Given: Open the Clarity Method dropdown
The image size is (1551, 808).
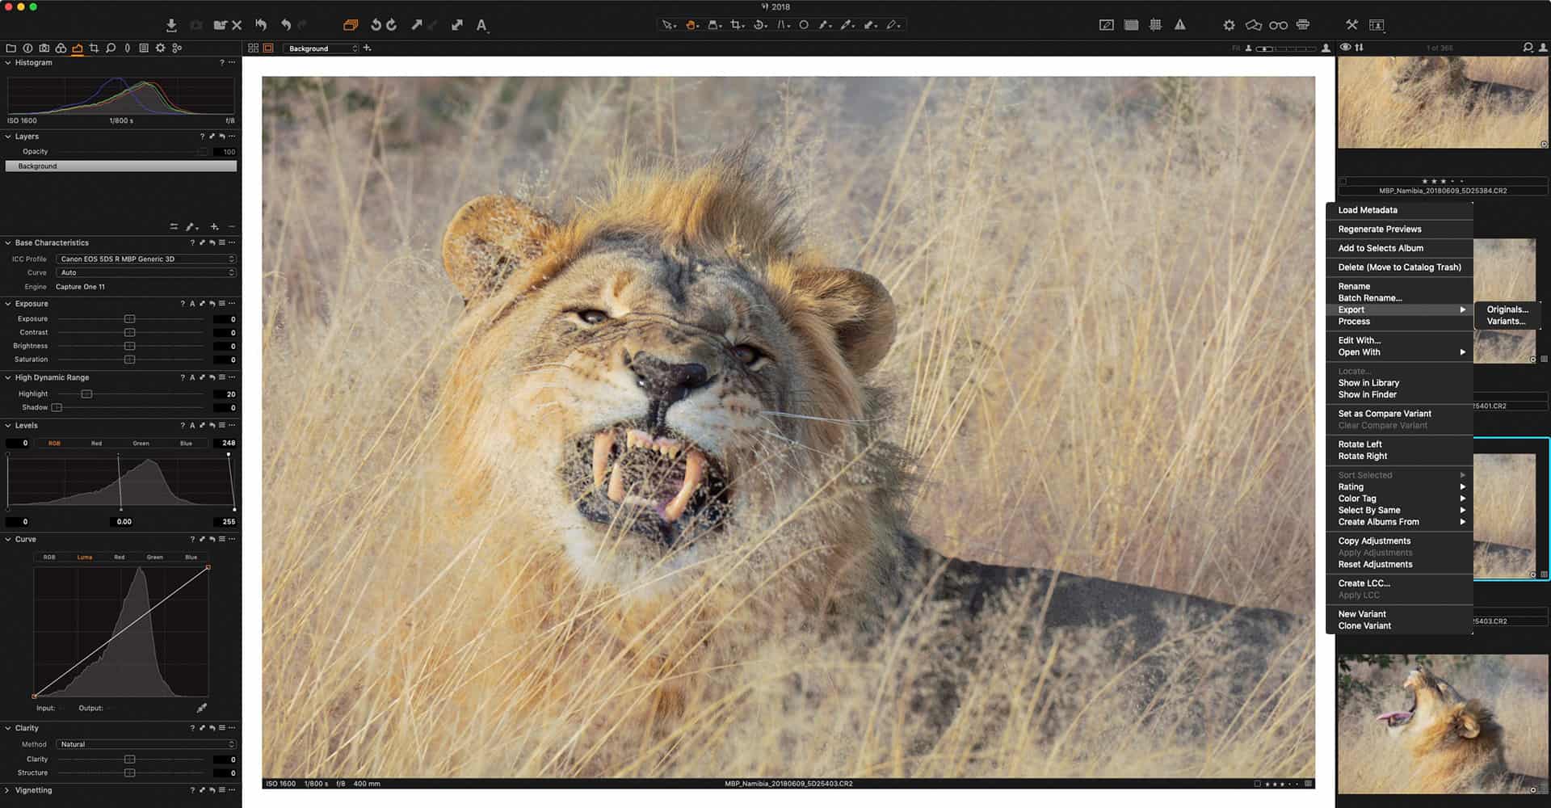Looking at the screenshot, I should pyautogui.click(x=145, y=744).
